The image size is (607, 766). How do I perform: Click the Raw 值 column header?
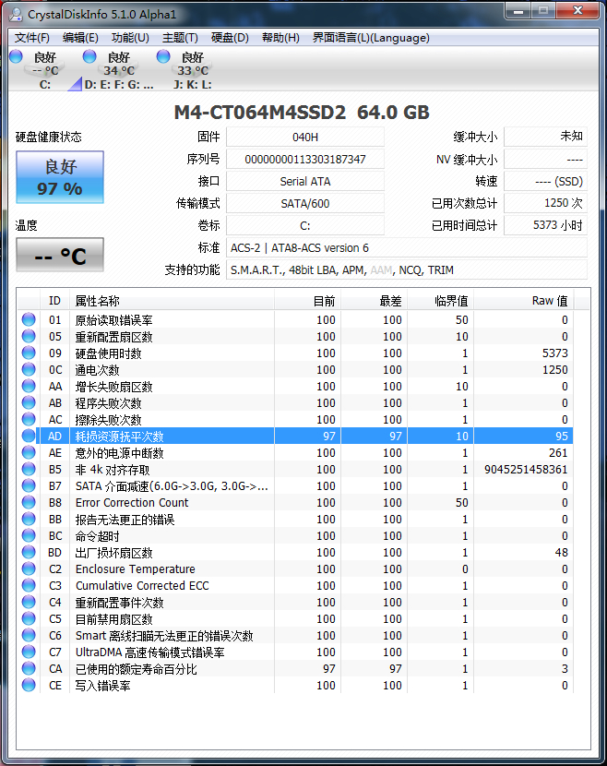pyautogui.click(x=523, y=301)
